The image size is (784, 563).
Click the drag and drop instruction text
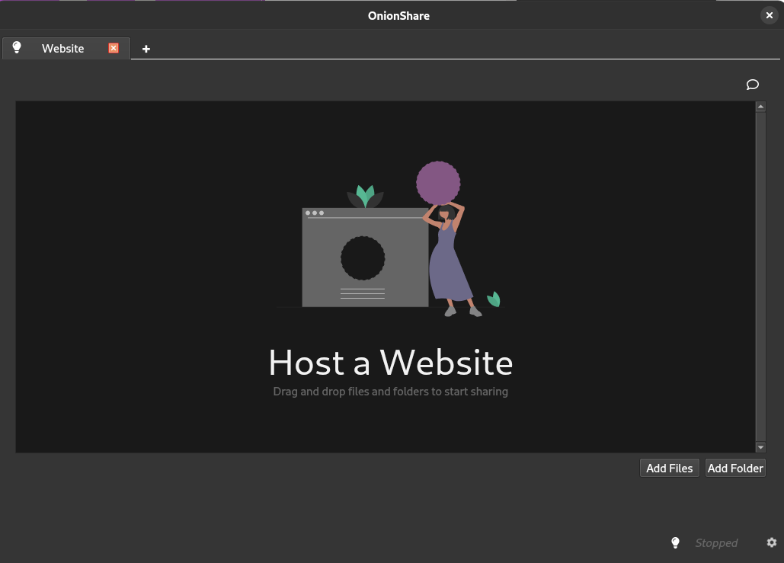point(390,392)
